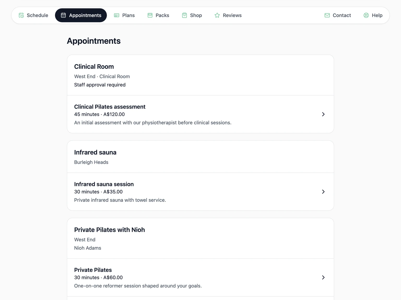Viewport: 401px width, 300px height.
Task: Select the Reviews tab label
Action: pos(232,15)
